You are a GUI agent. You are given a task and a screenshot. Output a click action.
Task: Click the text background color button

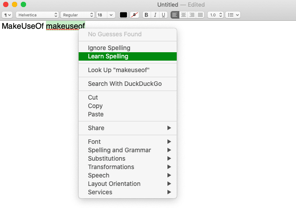[x=135, y=15]
